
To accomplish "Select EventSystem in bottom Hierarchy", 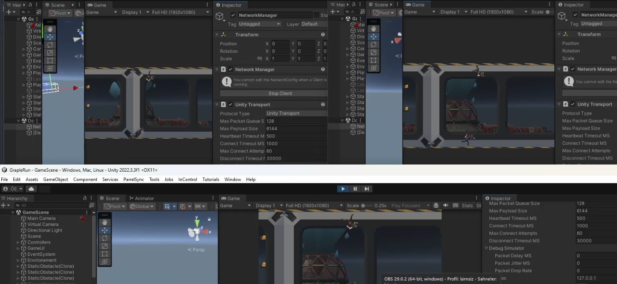I will [41, 254].
